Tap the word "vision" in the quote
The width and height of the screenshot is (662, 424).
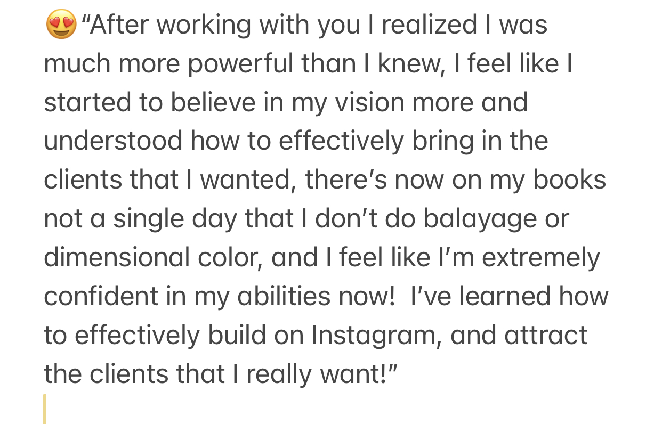click(364, 102)
